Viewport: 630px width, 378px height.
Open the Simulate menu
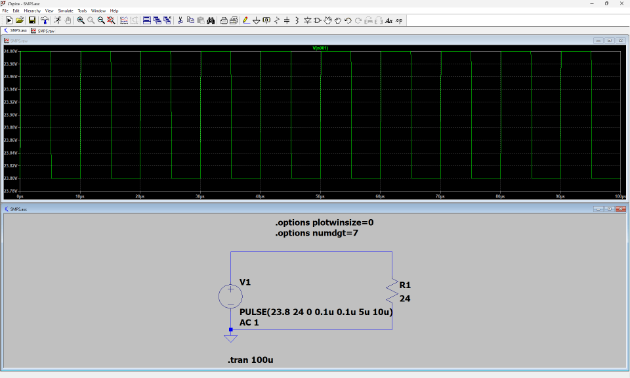click(66, 11)
